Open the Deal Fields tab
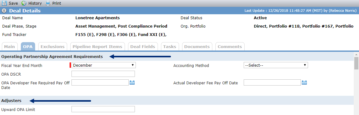Image resolution: width=359 pixels, height=115 pixels. pyautogui.click(x=143, y=46)
